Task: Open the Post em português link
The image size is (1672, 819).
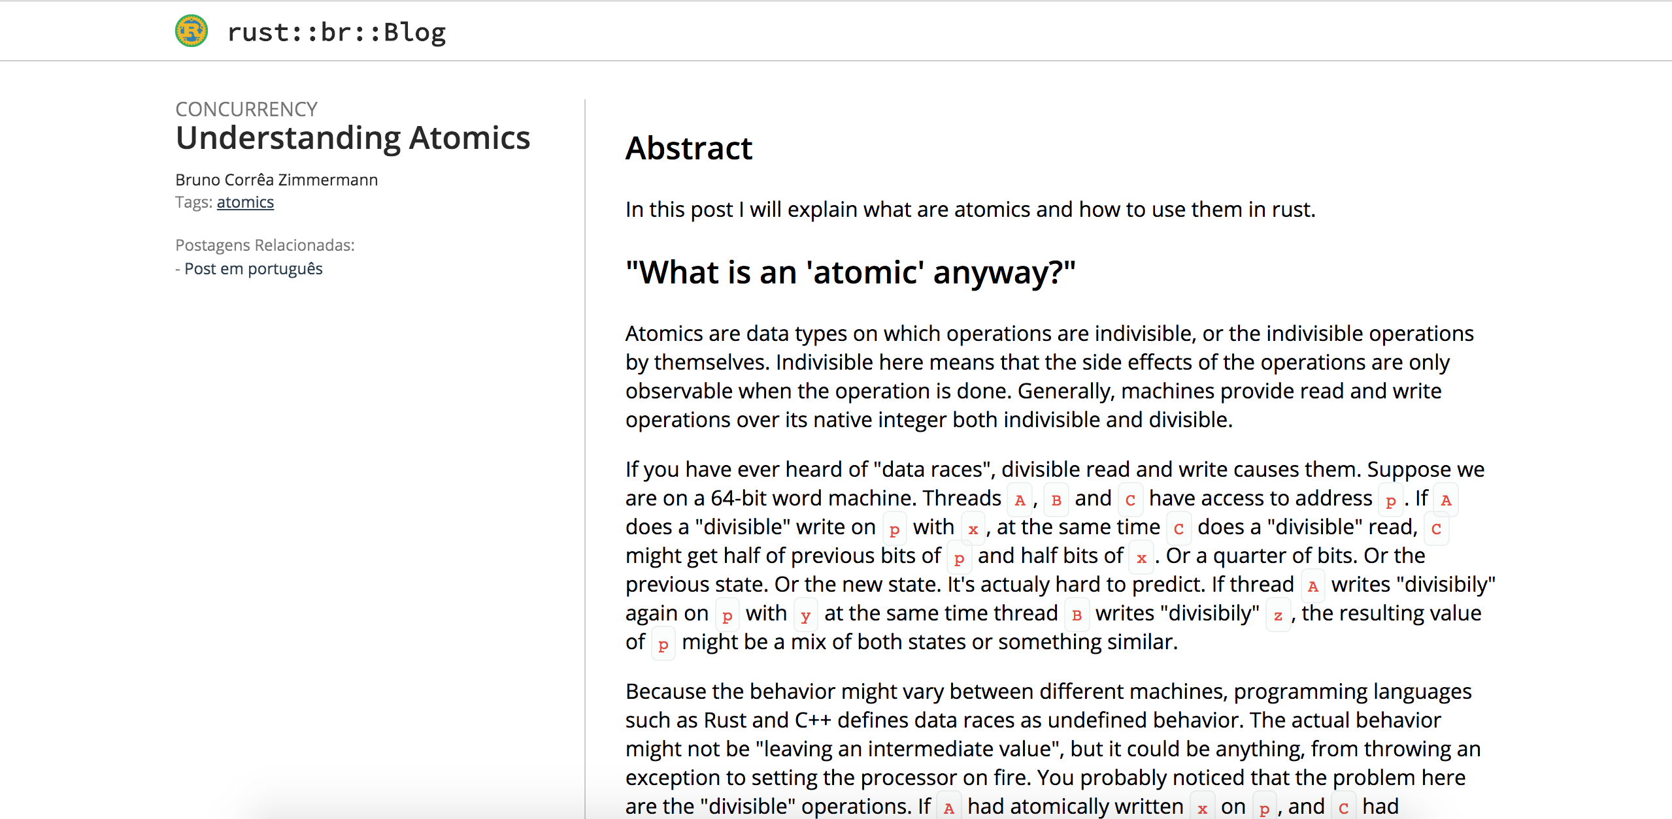Action: [253, 269]
